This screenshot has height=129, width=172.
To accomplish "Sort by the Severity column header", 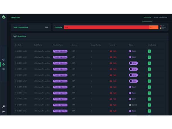I will (x=113, y=45).
